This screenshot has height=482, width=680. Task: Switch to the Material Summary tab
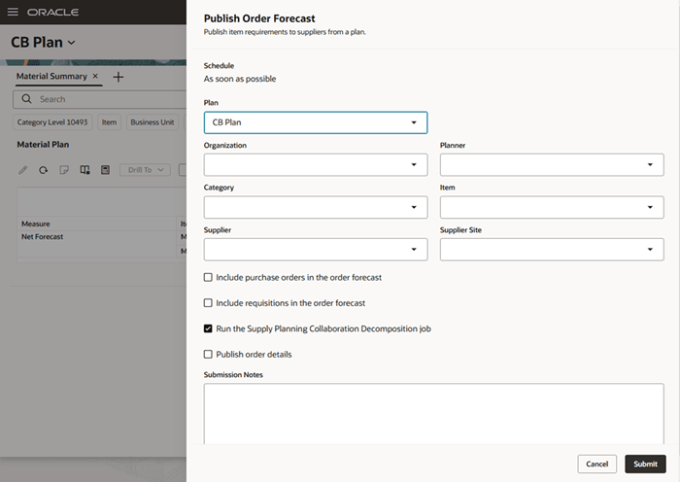pyautogui.click(x=51, y=76)
